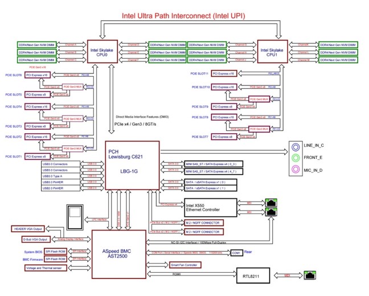Viewport: 369px width, 296px height.
Task: Click the display panel icon by LPC Interface
Action: [x=75, y=217]
